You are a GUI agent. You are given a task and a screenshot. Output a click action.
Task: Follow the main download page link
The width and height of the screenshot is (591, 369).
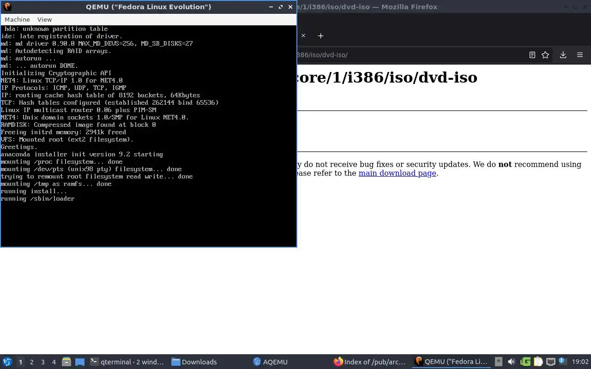coord(397,173)
